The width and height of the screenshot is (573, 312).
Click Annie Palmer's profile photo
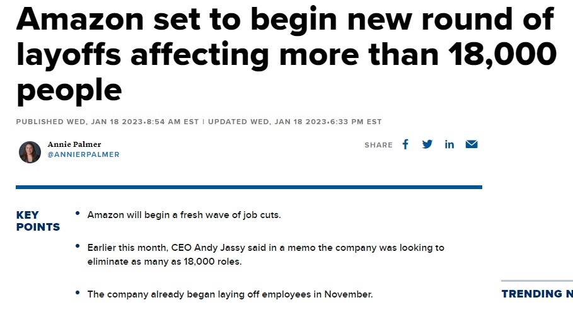click(x=30, y=152)
